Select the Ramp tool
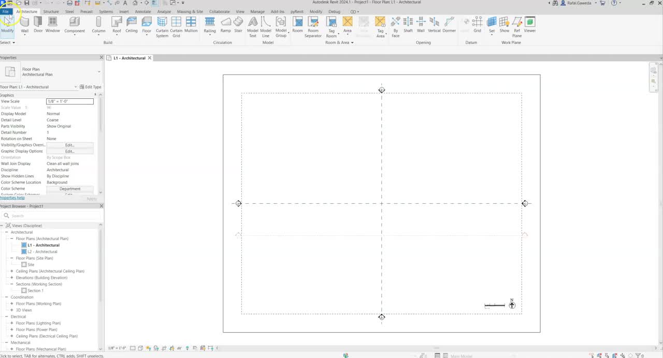 225,25
